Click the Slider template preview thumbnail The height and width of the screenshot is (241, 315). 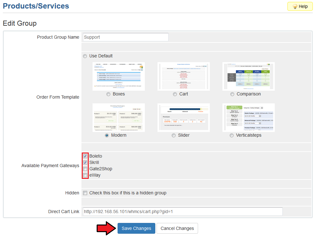[183, 118]
